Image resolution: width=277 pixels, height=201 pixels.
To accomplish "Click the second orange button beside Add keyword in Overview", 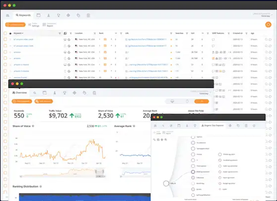I will pyautogui.click(x=44, y=101).
